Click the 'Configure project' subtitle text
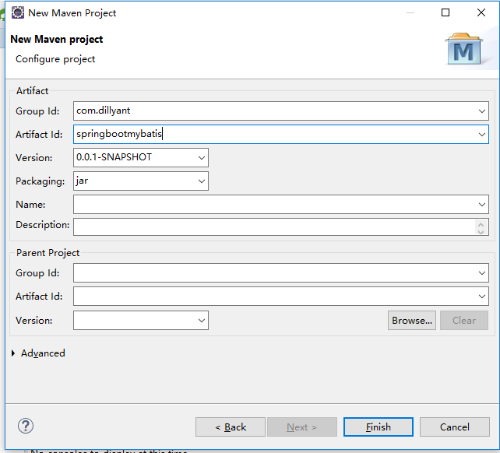The height and width of the screenshot is (453, 500). [55, 59]
